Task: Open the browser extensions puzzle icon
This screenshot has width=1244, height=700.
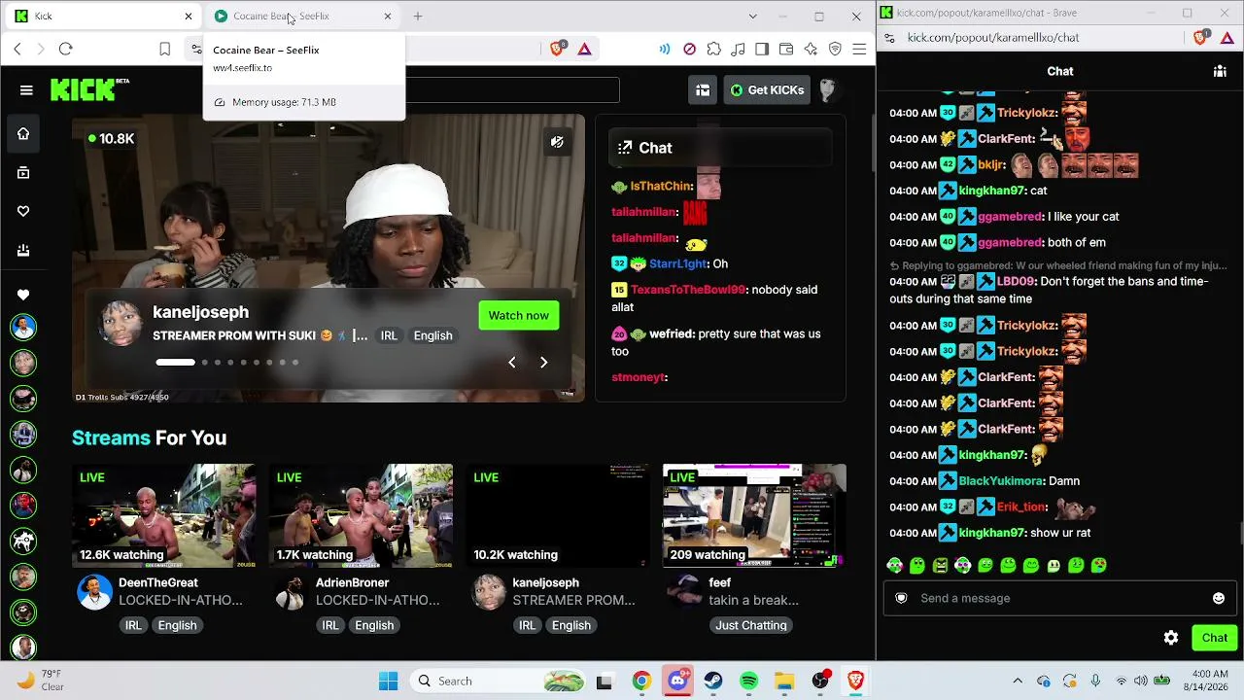Action: pyautogui.click(x=714, y=49)
